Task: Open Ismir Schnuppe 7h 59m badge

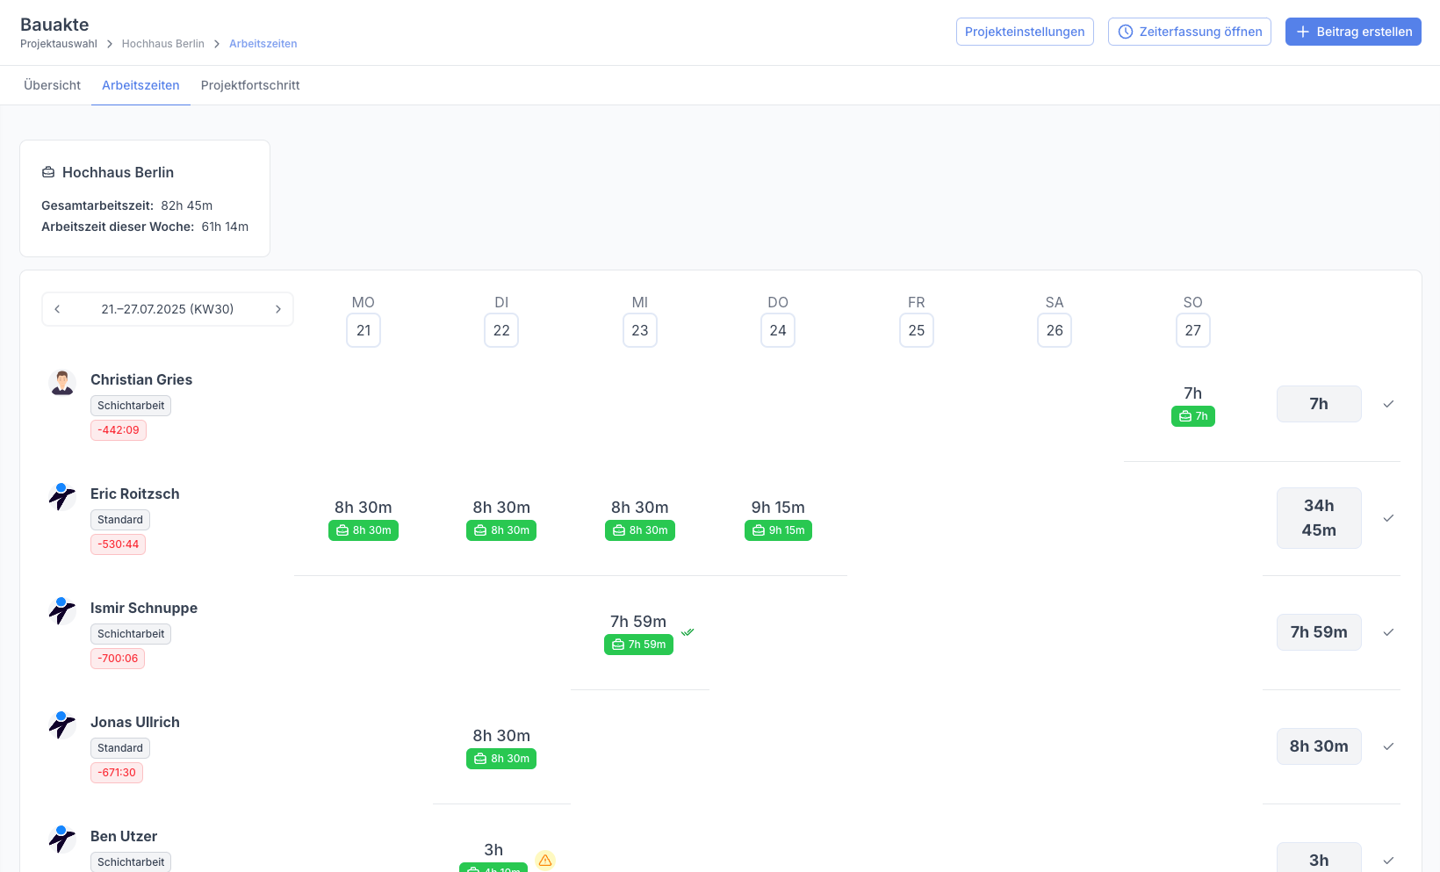Action: pyautogui.click(x=638, y=645)
